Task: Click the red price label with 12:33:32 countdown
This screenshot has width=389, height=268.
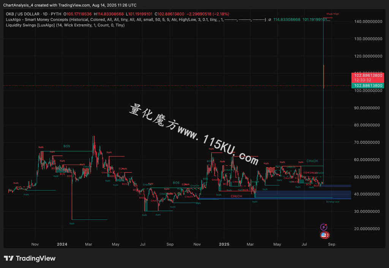Action: (x=368, y=78)
